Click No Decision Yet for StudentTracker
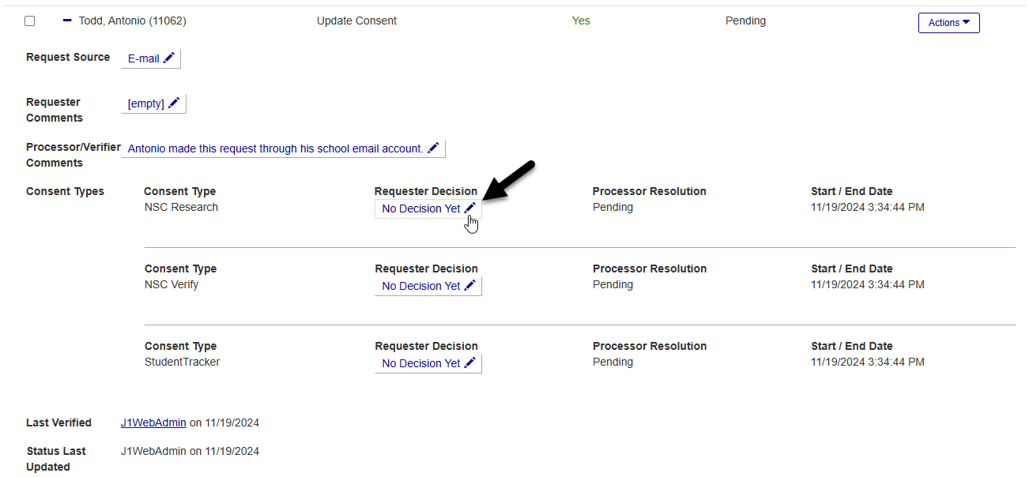The height and width of the screenshot is (477, 1029). click(421, 363)
